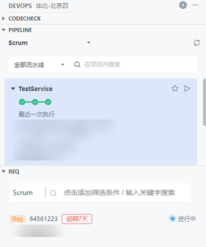Click the globe region icon
The width and height of the screenshot is (206, 247).
pyautogui.click(x=183, y=5)
